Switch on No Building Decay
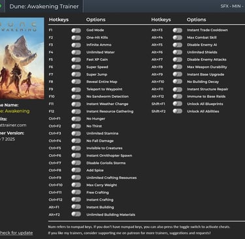 coord(178,82)
